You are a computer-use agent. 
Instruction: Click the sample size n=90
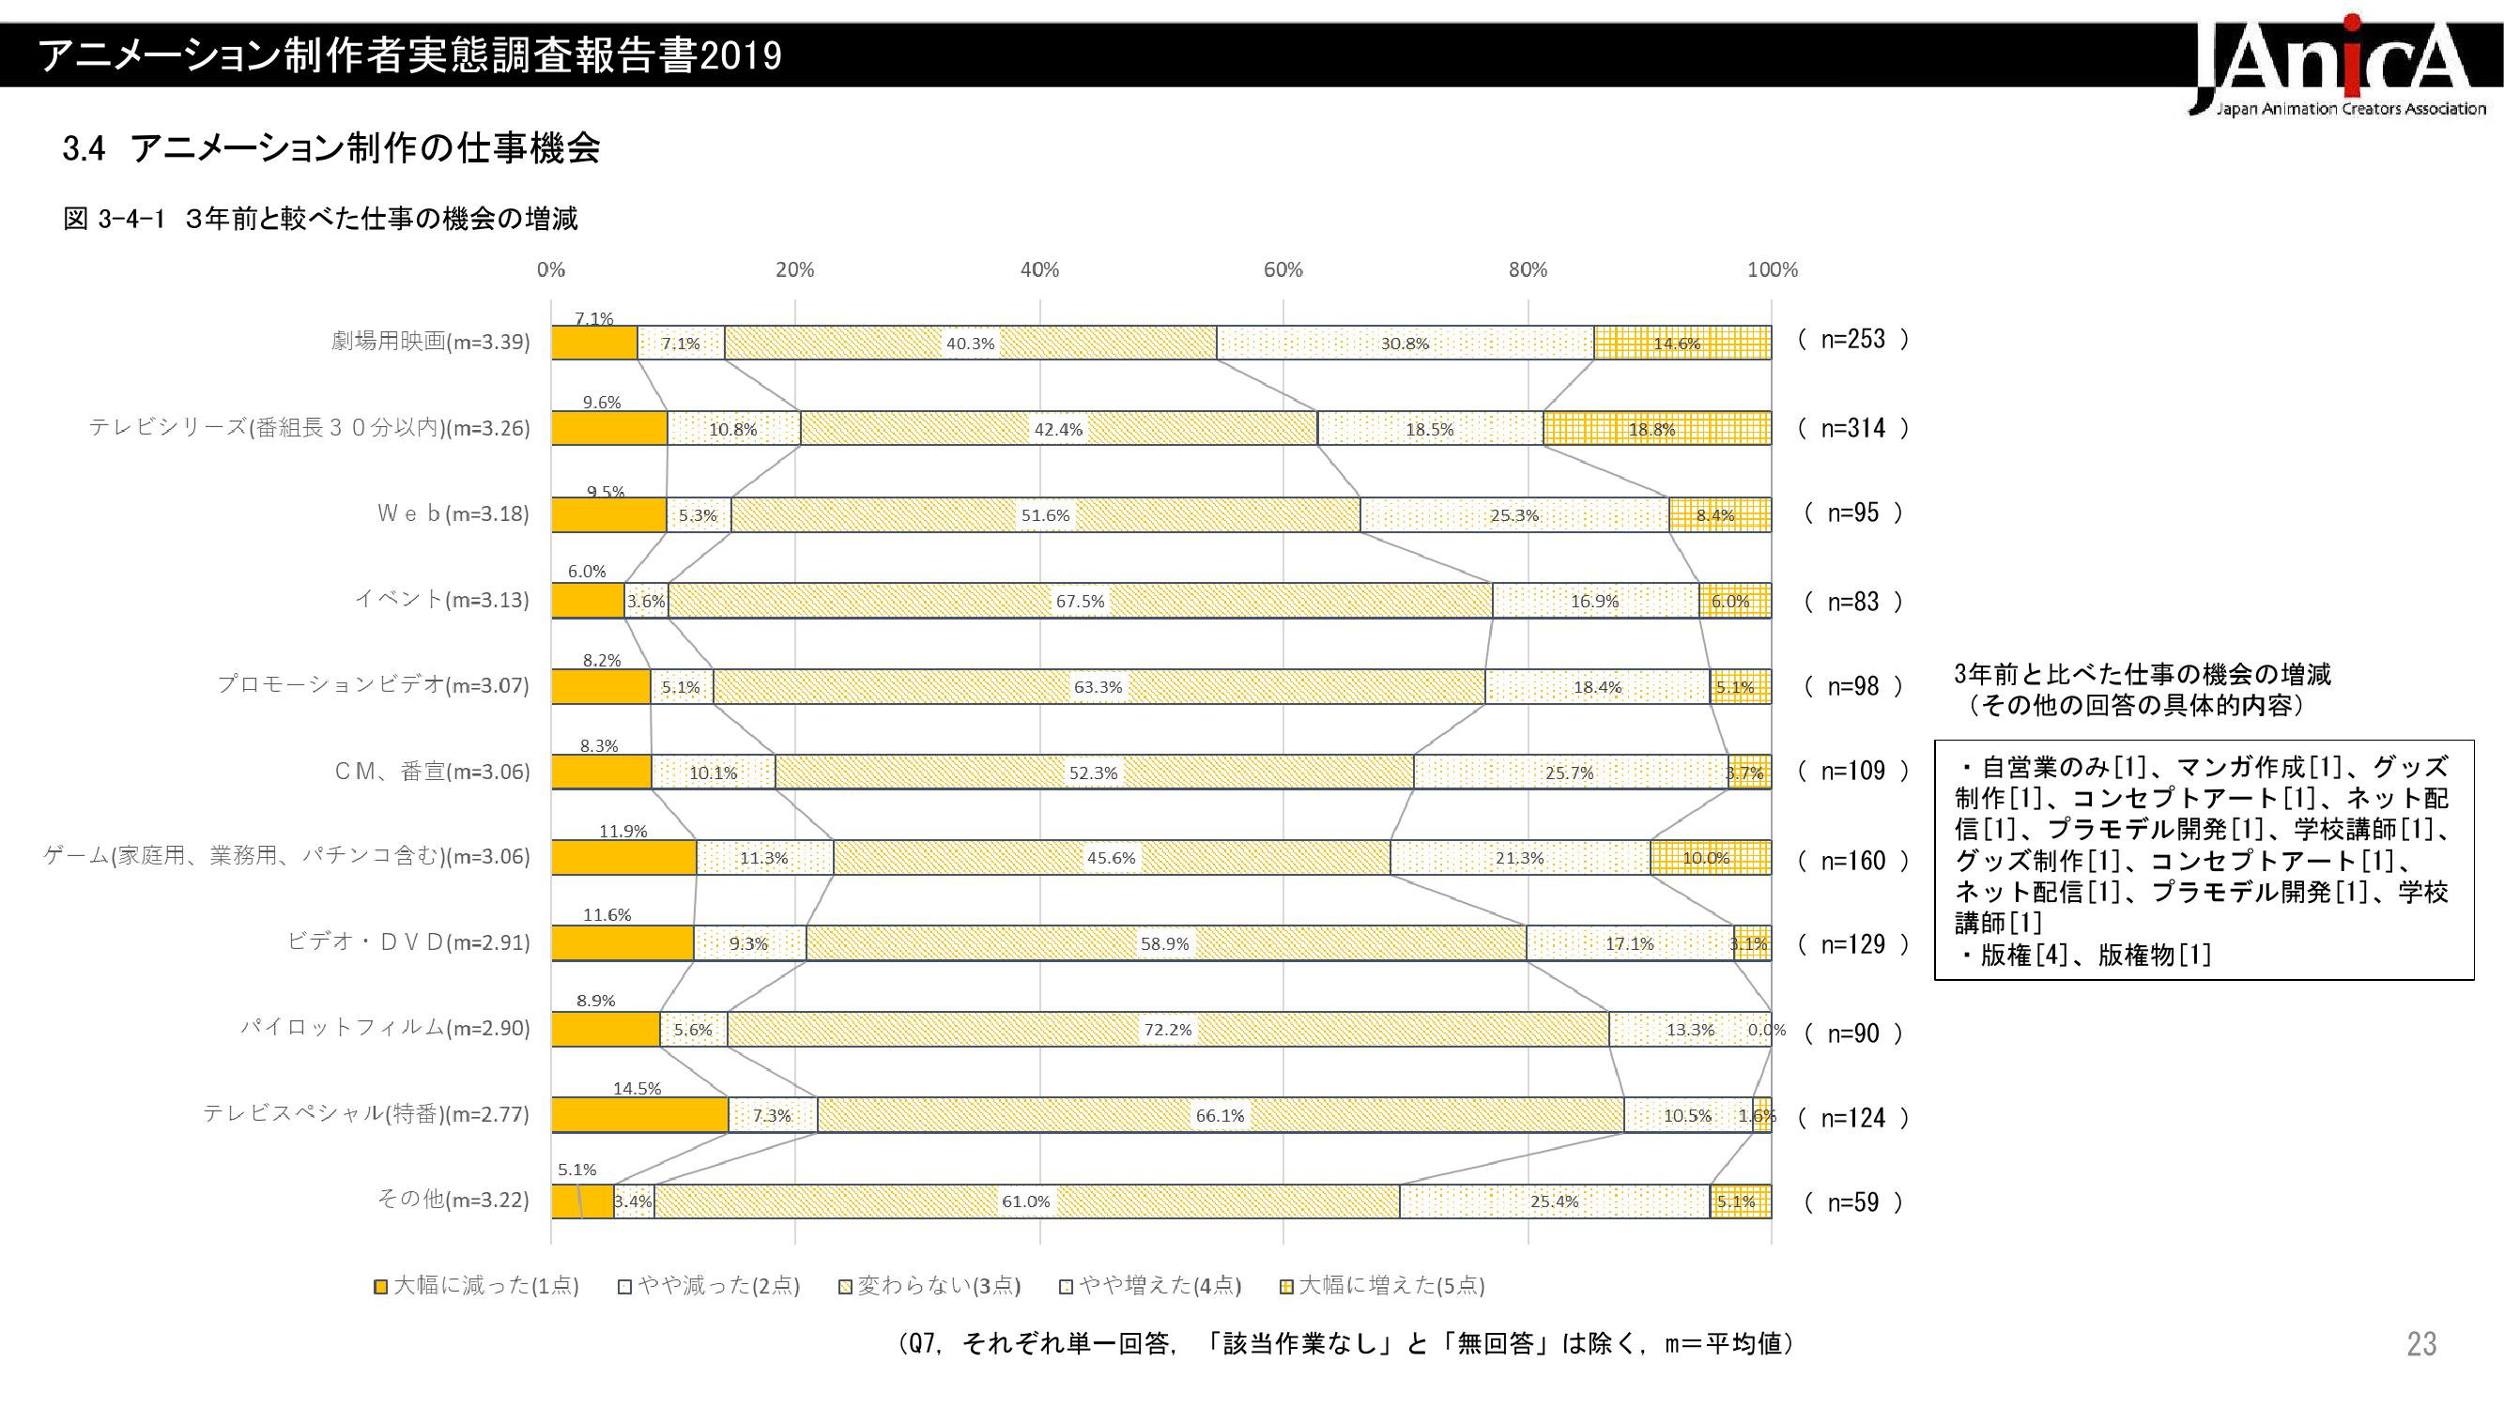coord(1852,1033)
